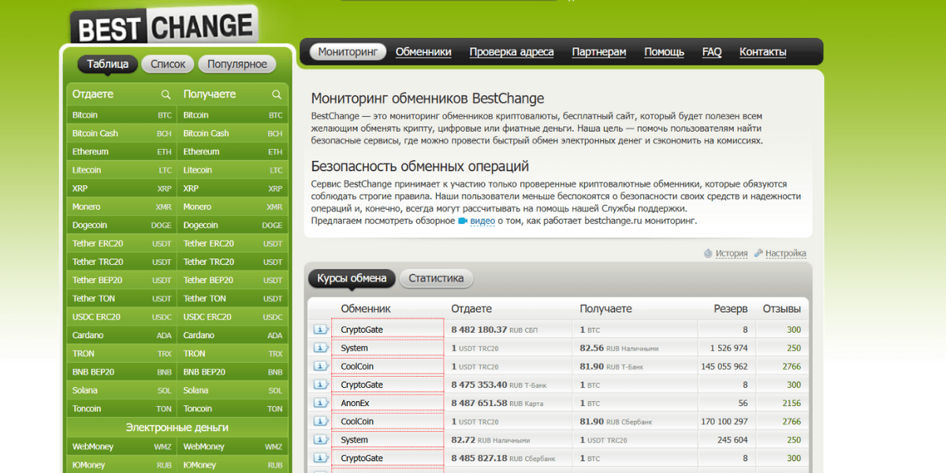
Task: Select Monero in the Получаете column
Action: click(198, 207)
